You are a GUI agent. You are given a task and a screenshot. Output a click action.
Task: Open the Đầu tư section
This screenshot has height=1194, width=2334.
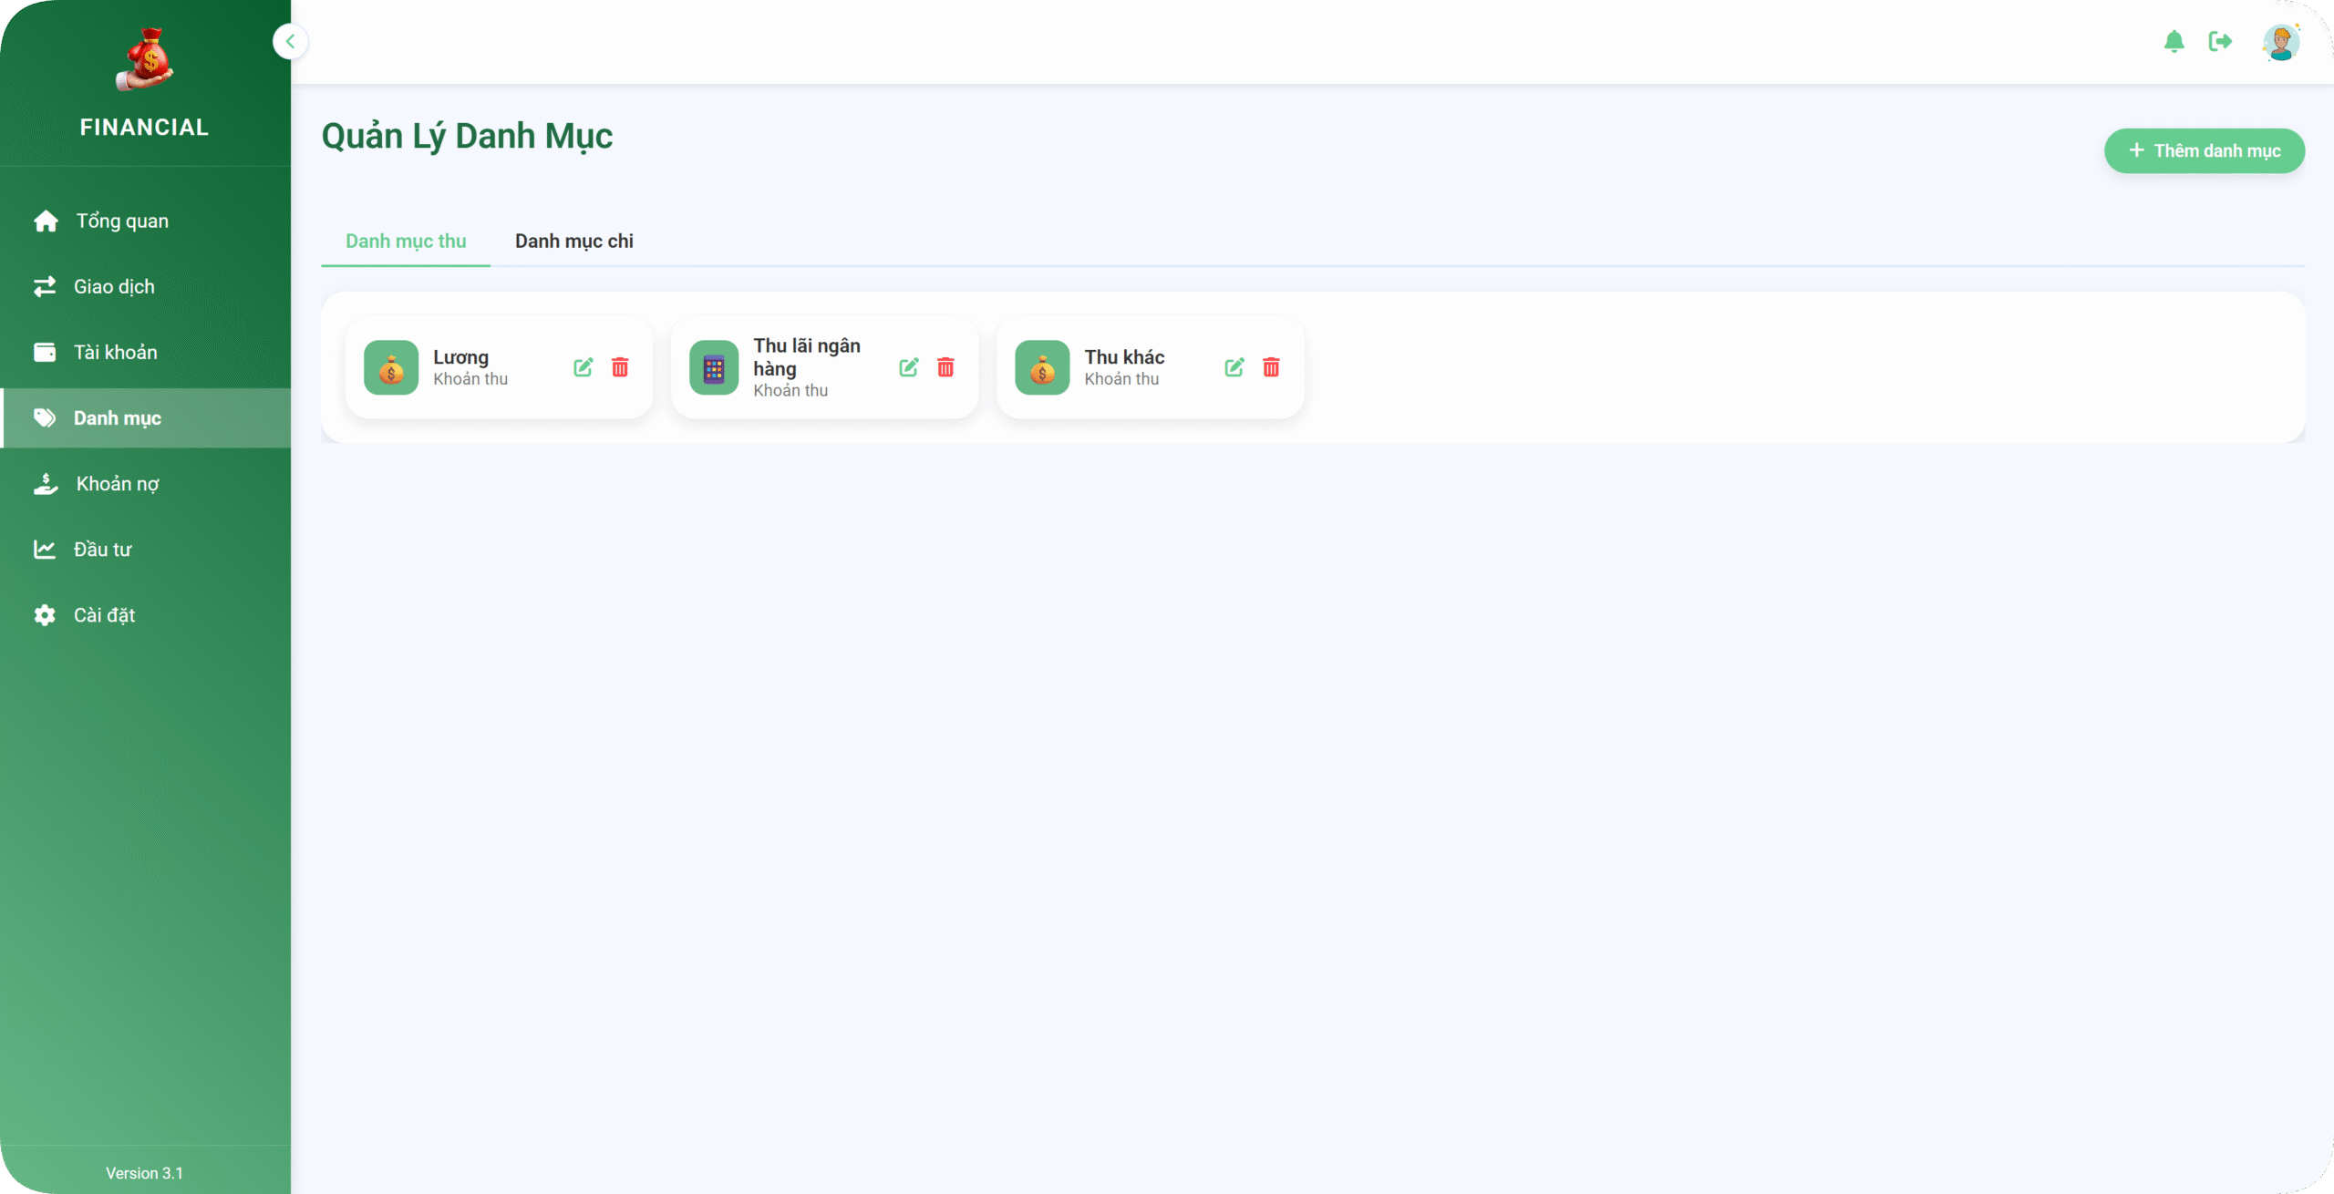pyautogui.click(x=102, y=549)
